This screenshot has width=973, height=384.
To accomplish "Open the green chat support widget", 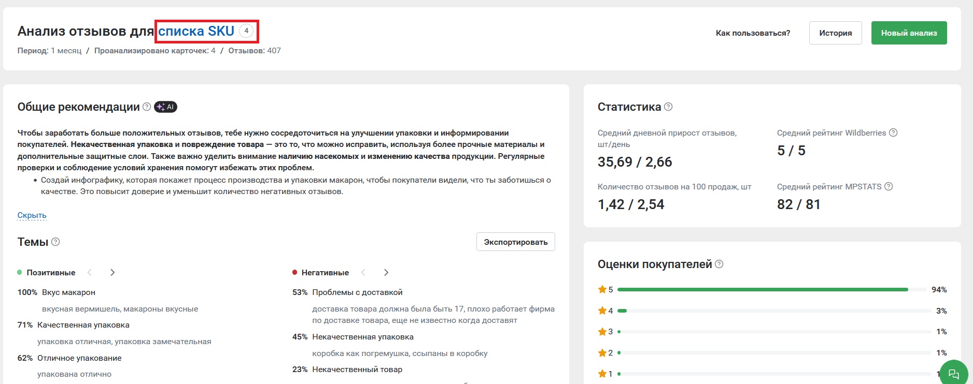I will [x=953, y=374].
